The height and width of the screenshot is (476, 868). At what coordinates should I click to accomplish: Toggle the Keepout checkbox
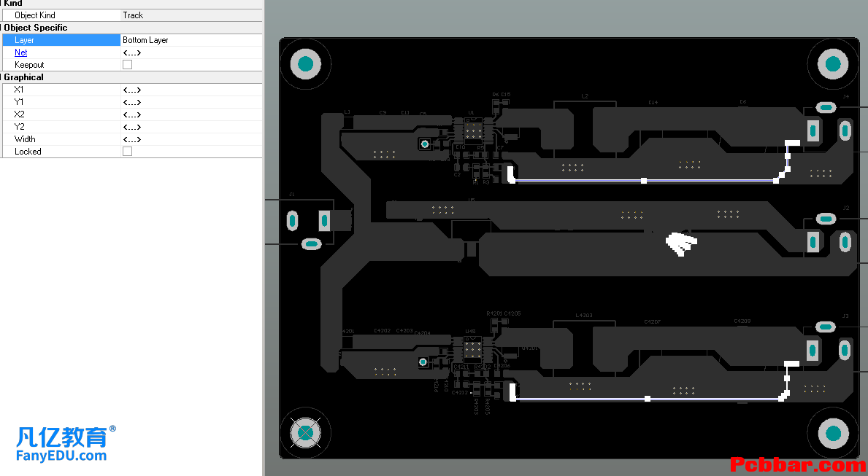tap(127, 65)
